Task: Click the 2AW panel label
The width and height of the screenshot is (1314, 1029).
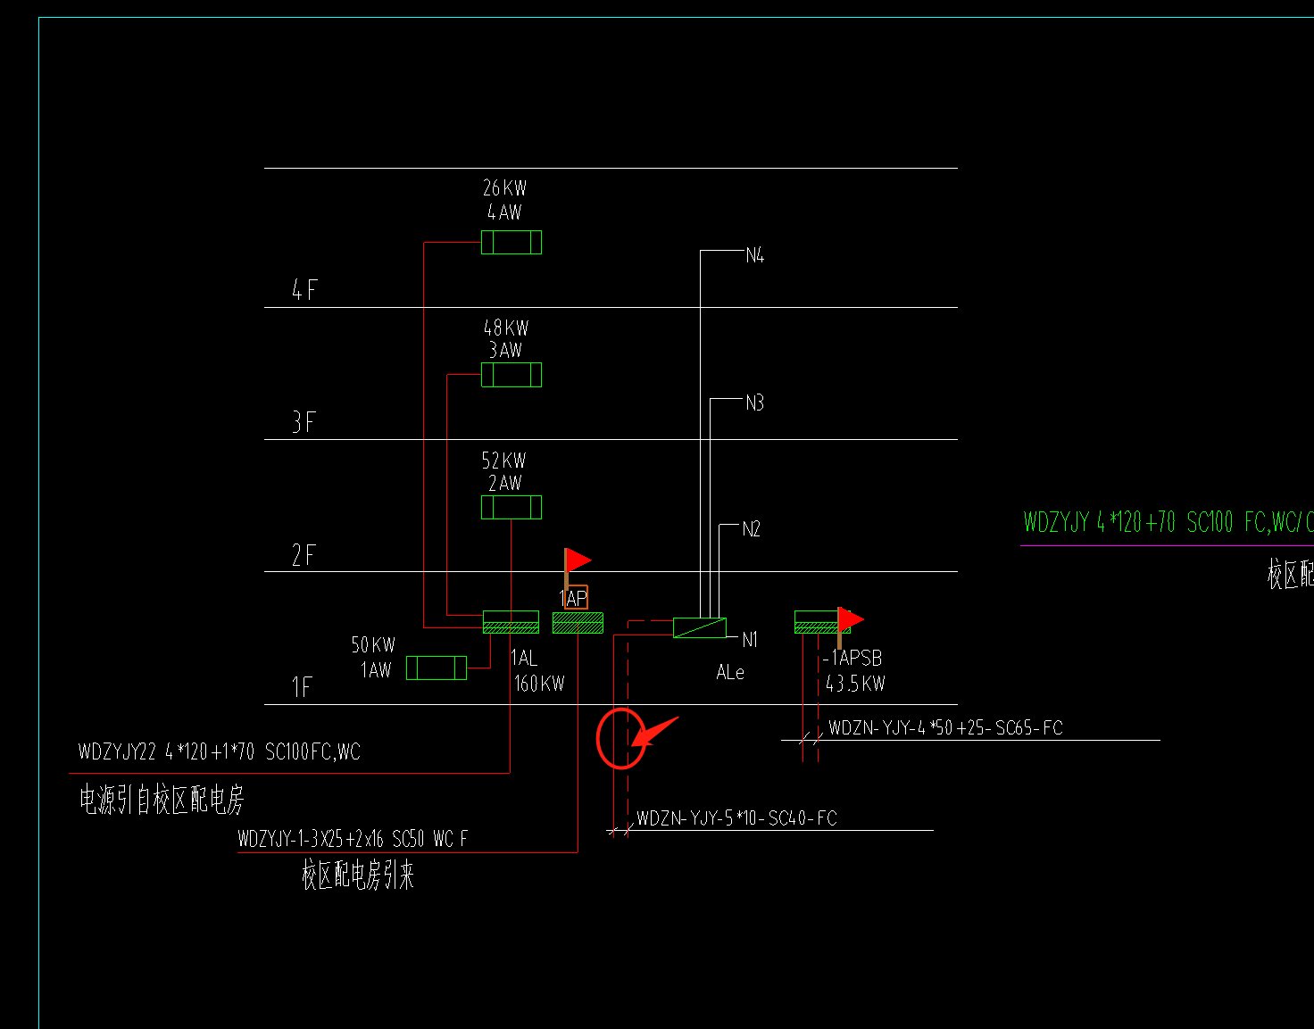Action: point(505,483)
